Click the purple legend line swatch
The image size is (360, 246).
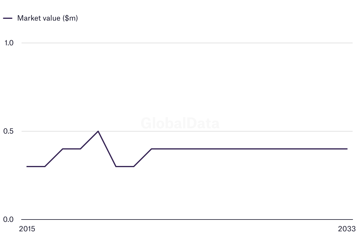click(8, 18)
